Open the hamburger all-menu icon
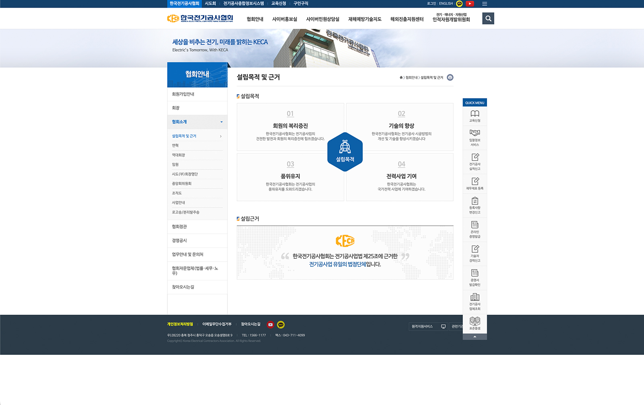 pos(485,4)
